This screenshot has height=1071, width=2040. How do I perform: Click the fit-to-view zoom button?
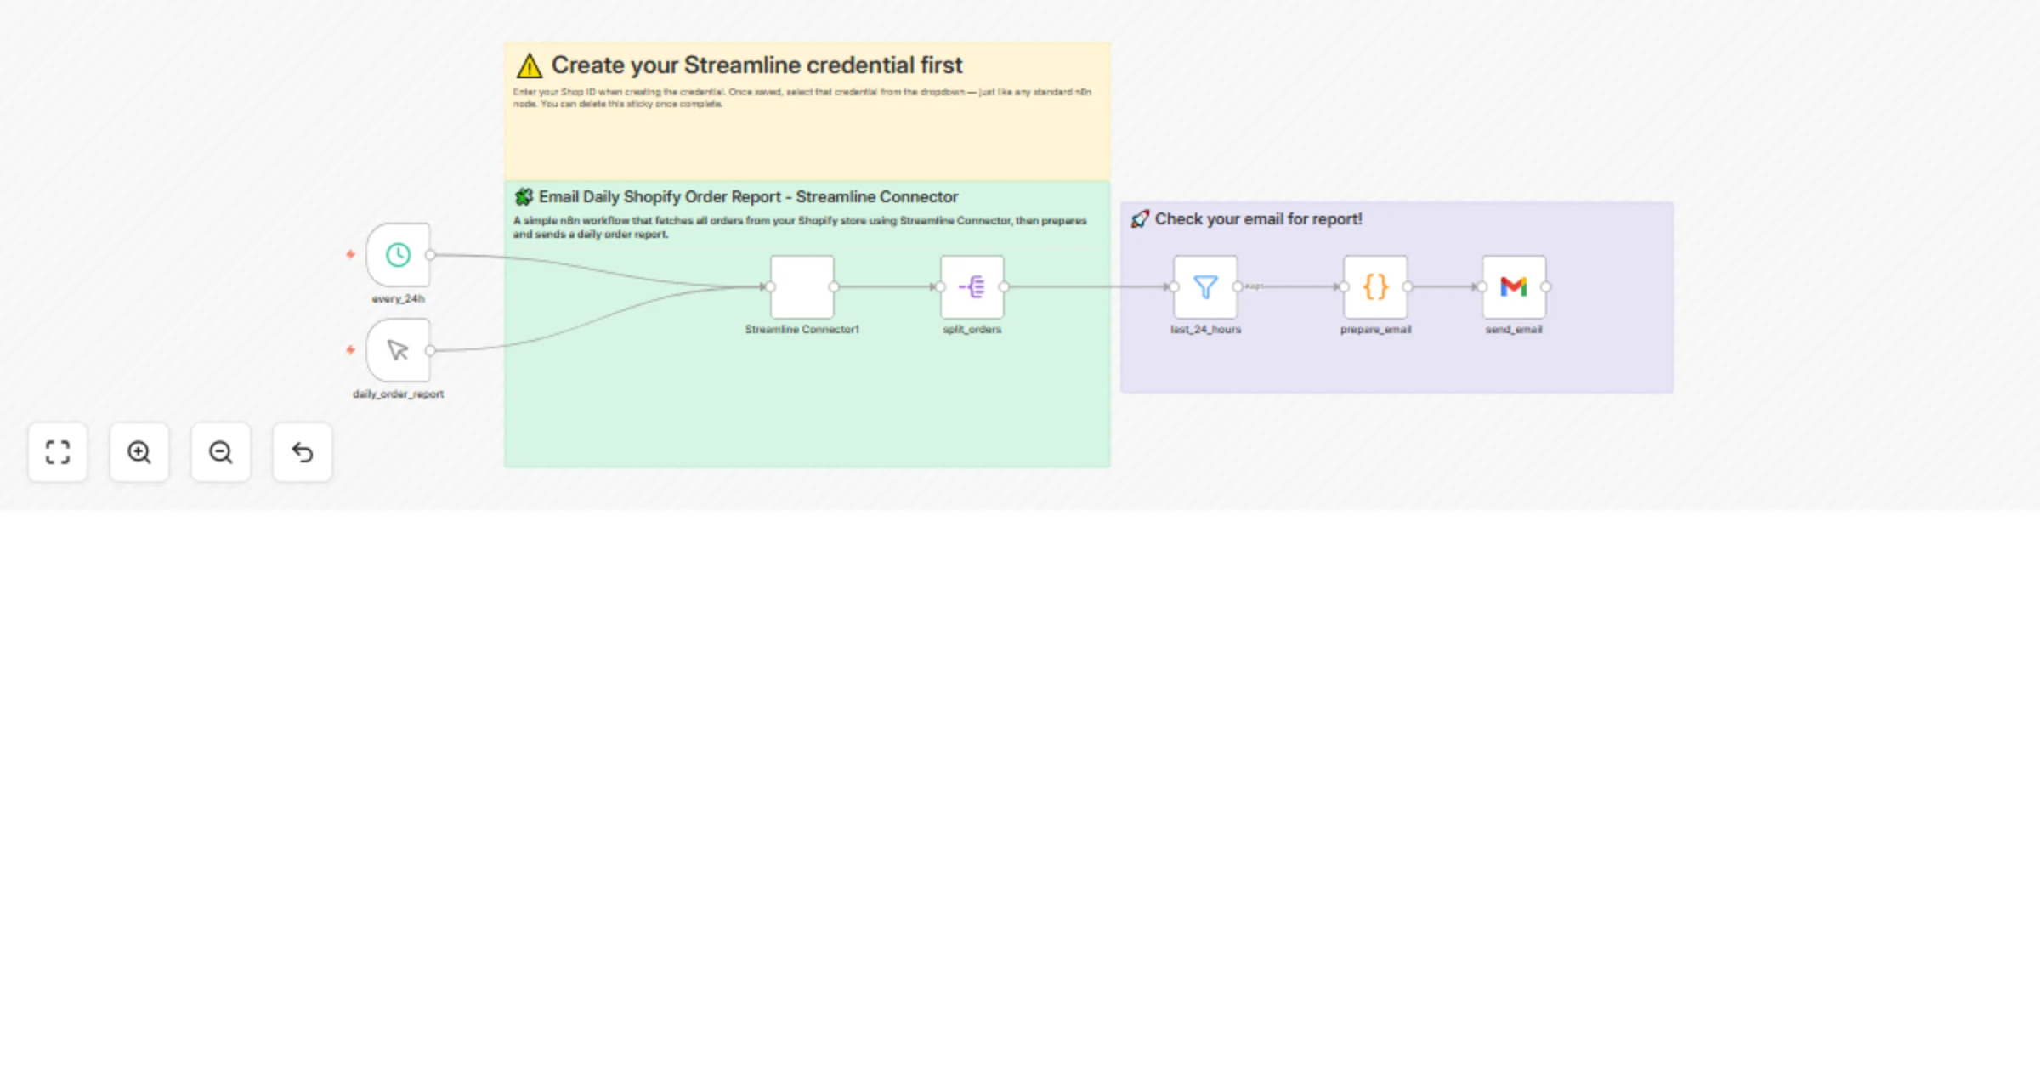(x=58, y=452)
